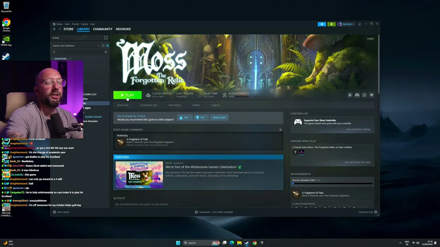Switch to Big Picture mode
The height and width of the screenshot is (247, 440).
coord(359,24)
